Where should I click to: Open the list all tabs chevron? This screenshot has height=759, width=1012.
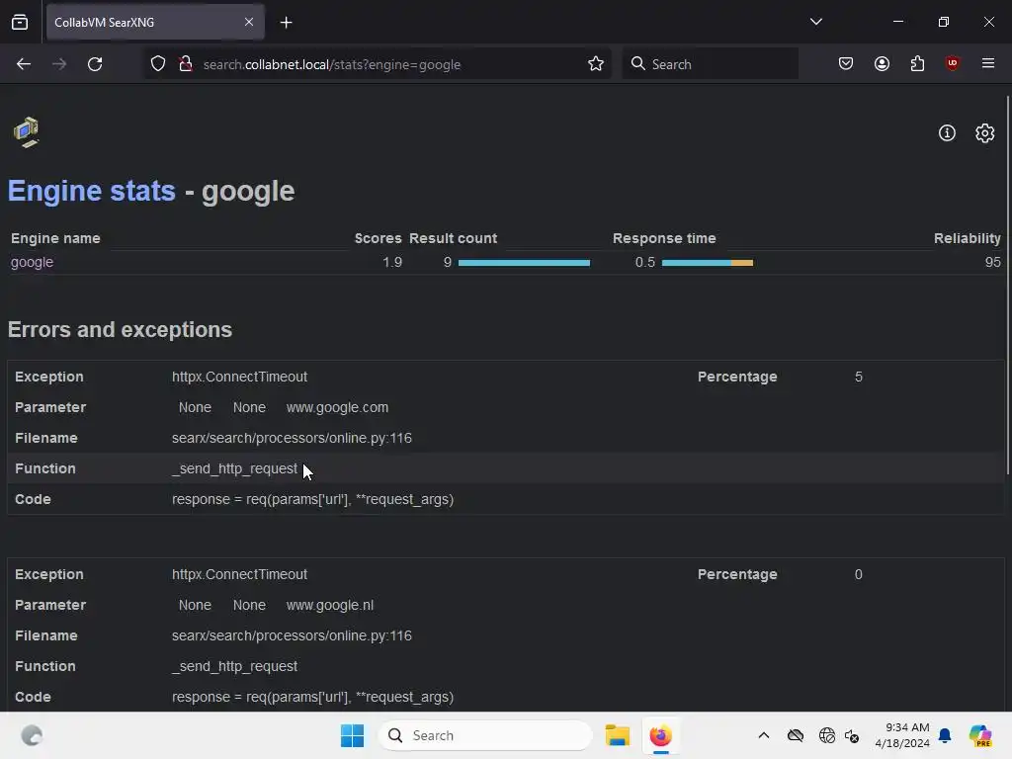coord(815,22)
